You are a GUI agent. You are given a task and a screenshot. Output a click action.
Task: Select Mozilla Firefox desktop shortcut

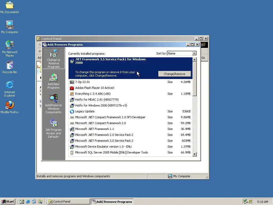click(x=10, y=107)
